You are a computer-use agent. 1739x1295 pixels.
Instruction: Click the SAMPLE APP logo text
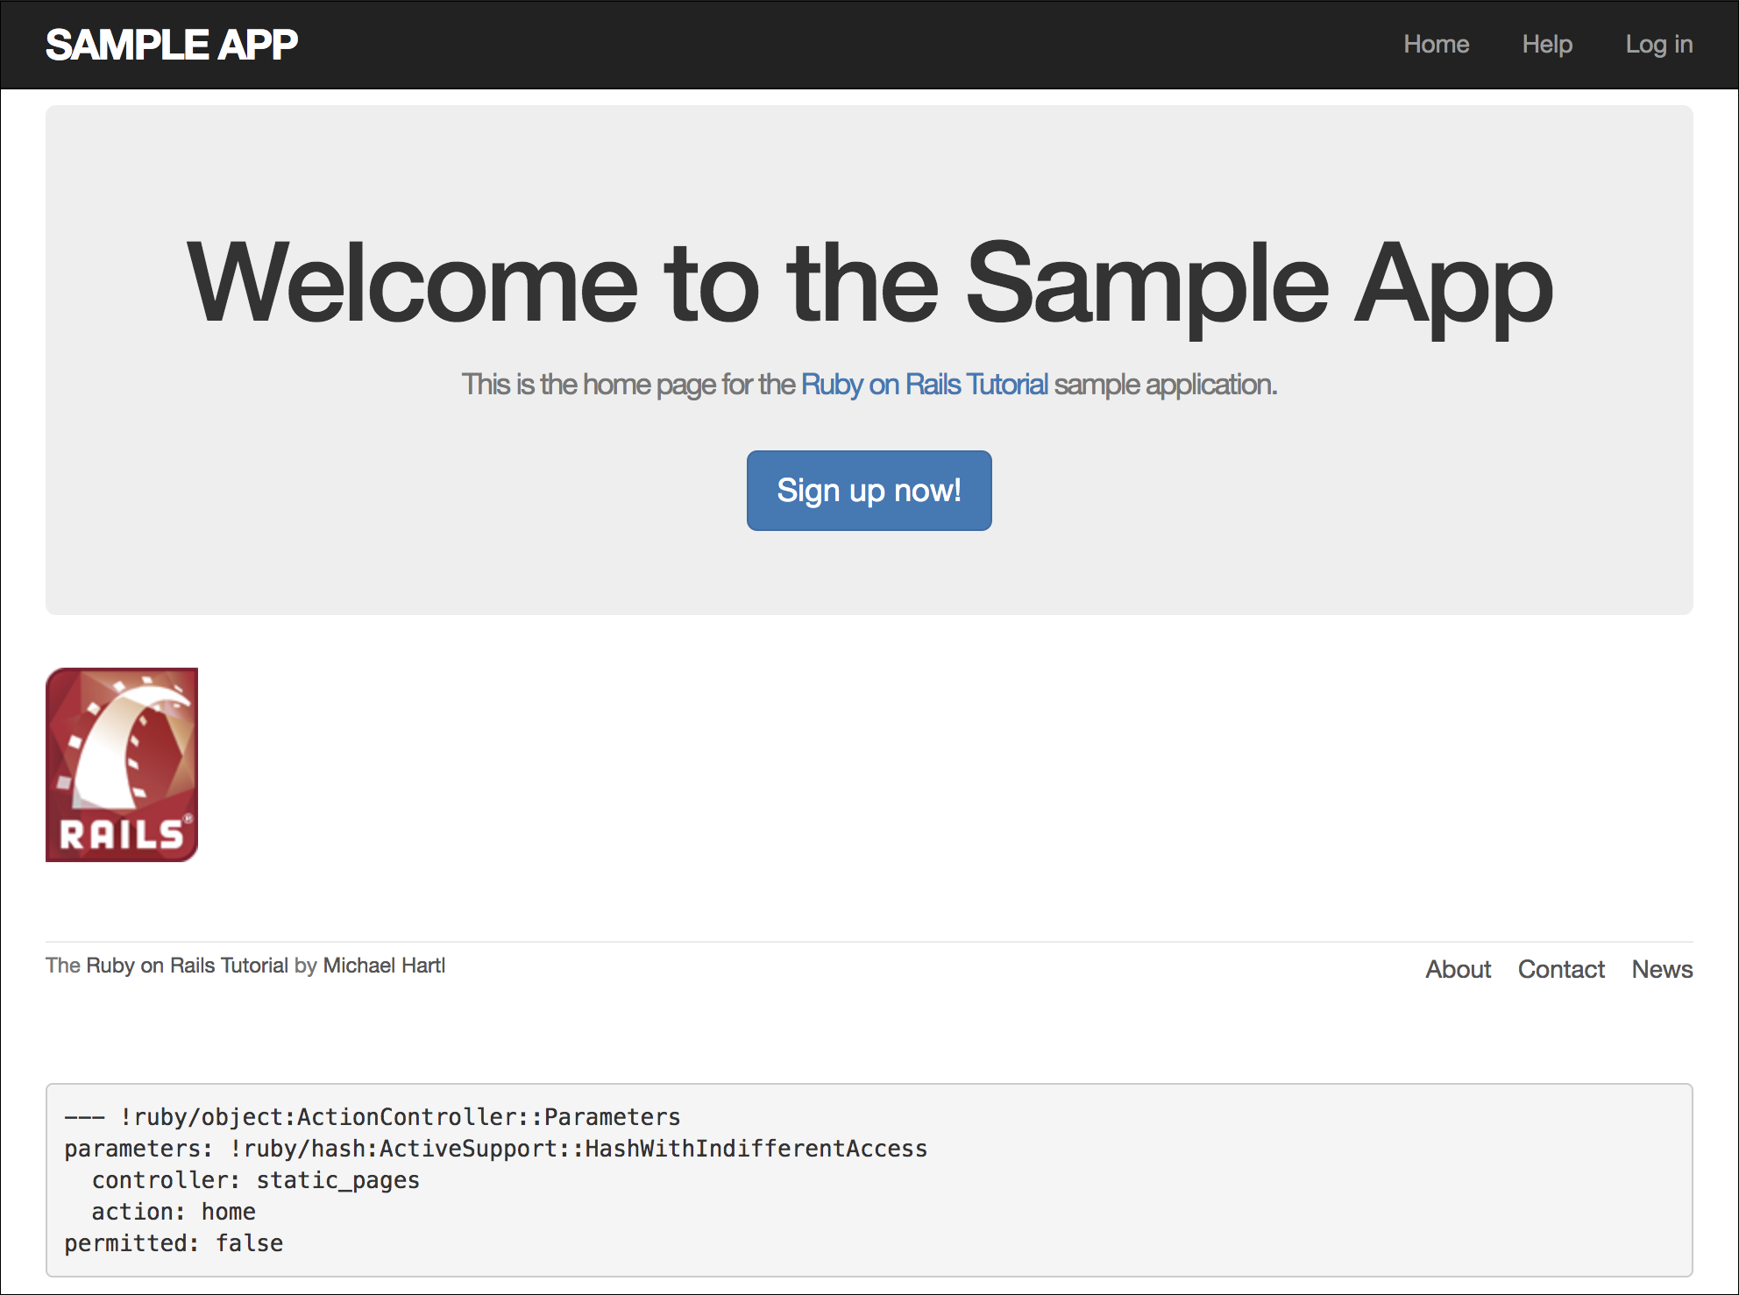[172, 45]
